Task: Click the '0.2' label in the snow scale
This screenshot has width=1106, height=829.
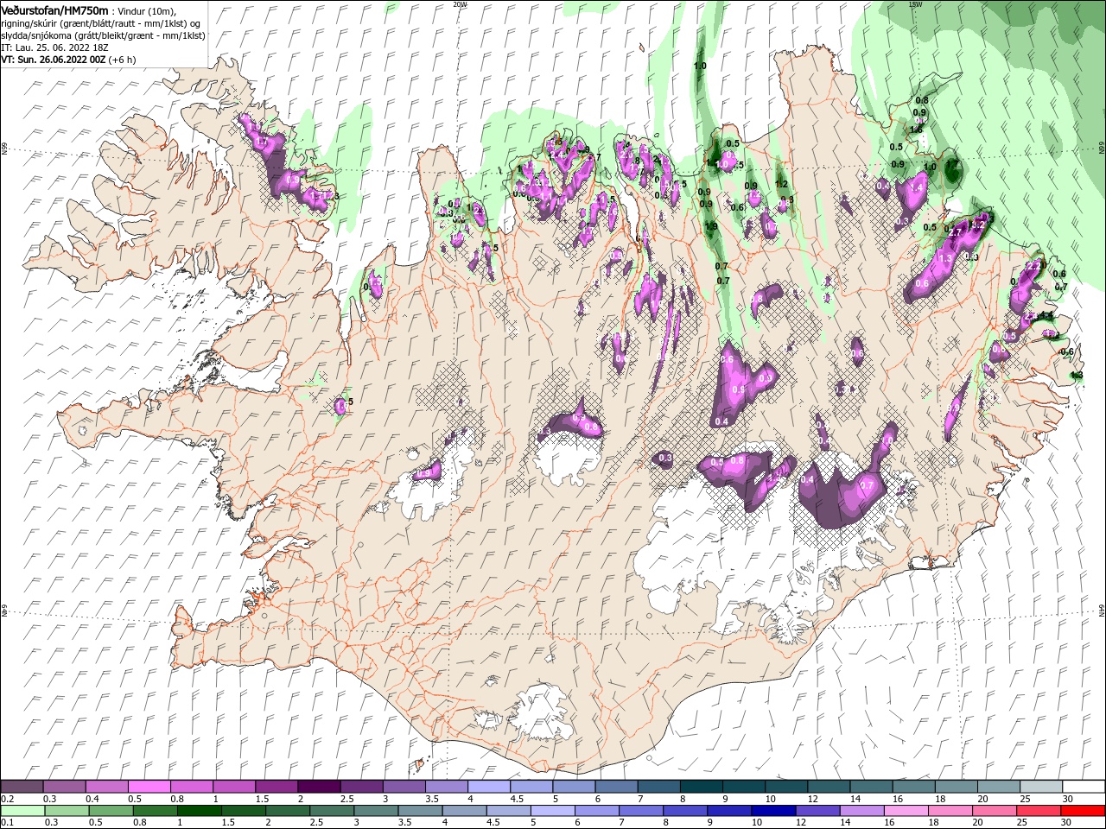Action: [x=8, y=799]
